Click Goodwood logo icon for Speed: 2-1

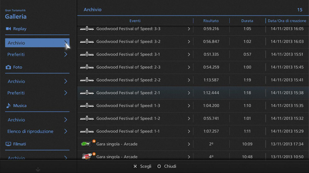[x=87, y=93]
